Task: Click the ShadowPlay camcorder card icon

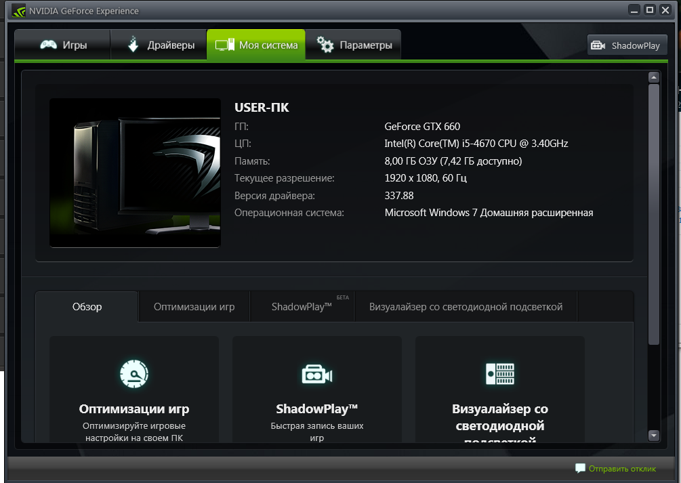Action: pyautogui.click(x=317, y=374)
